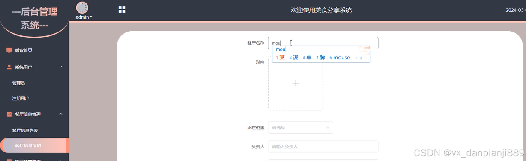Click the 餐厅信息管理 chart icon
This screenshot has height=161, width=526.
point(9,114)
